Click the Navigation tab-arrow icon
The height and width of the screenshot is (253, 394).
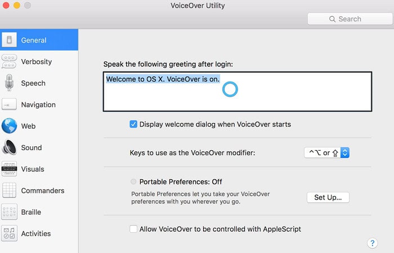(9, 105)
